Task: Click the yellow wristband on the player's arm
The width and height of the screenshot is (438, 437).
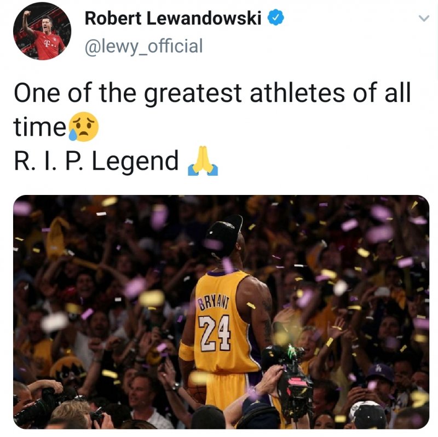Action: pyautogui.click(x=186, y=351)
